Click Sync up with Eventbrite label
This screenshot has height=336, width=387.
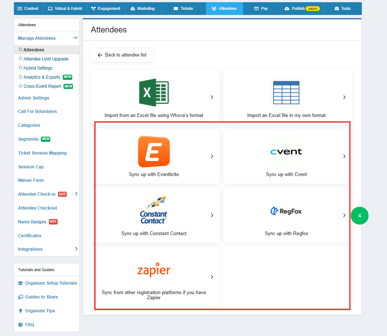click(154, 174)
